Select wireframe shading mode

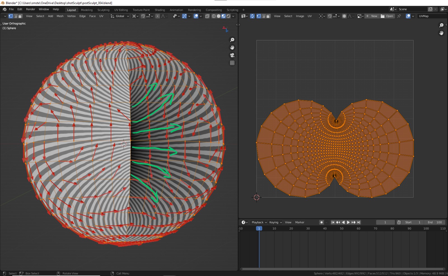click(x=213, y=16)
